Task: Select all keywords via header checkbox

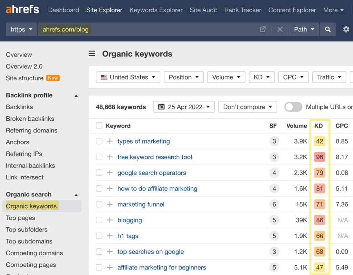Action: pos(99,126)
